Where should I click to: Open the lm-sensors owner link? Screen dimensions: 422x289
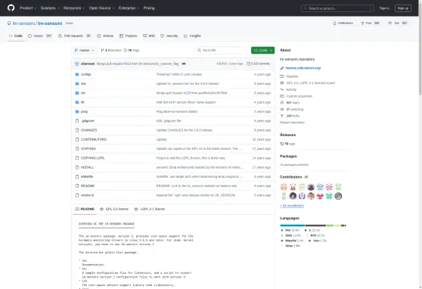point(23,23)
